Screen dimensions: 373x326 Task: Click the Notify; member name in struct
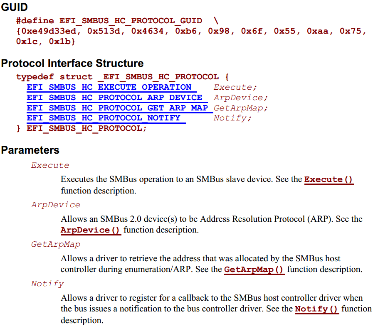232,118
